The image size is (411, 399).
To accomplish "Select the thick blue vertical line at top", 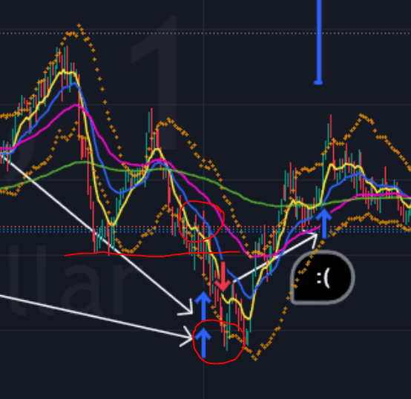I will coord(319,42).
